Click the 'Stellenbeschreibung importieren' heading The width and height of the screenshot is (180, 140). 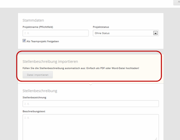coord(50,61)
